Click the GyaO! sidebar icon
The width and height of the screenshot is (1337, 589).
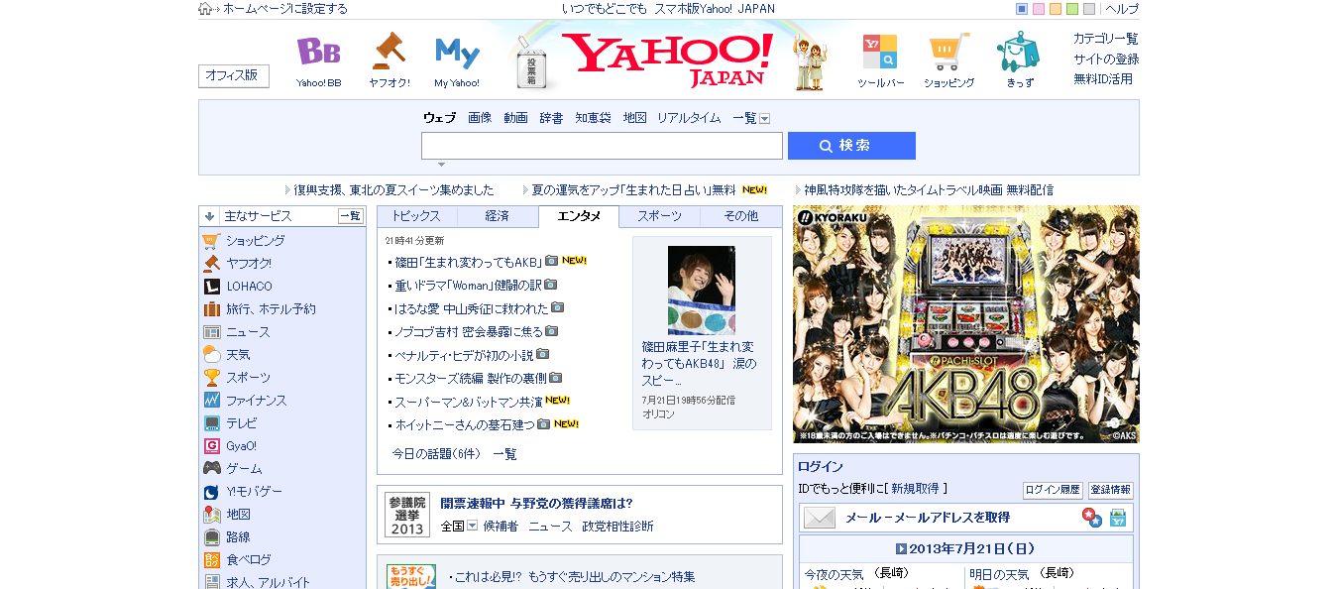(211, 446)
